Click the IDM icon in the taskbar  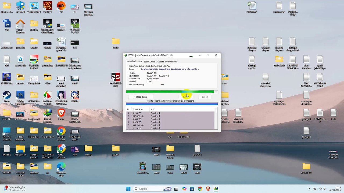216,189
